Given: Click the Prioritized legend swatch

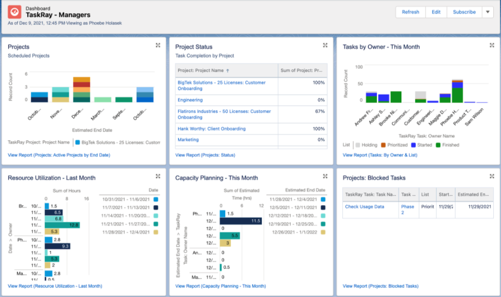Looking at the screenshot, I should coord(384,145).
